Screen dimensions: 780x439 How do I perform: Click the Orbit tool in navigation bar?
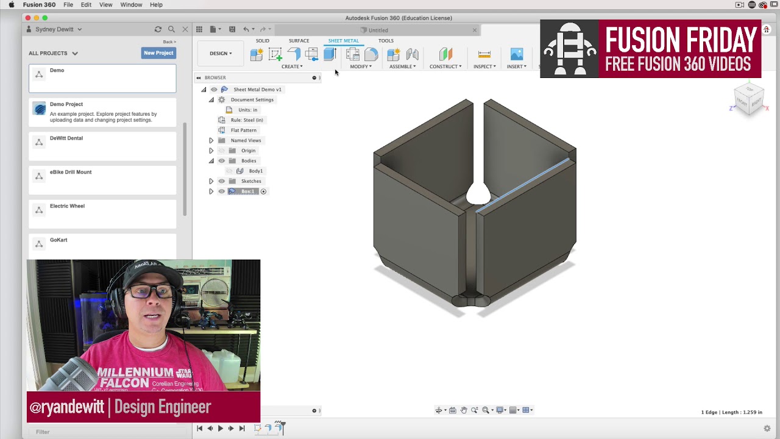pos(439,410)
